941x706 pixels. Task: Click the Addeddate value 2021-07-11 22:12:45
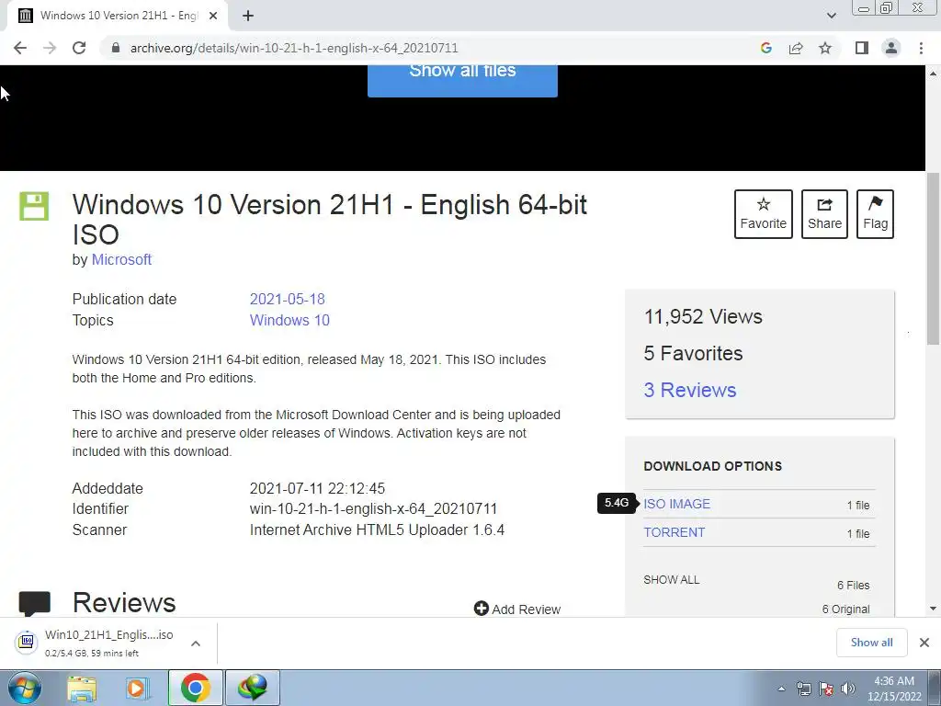pos(317,489)
